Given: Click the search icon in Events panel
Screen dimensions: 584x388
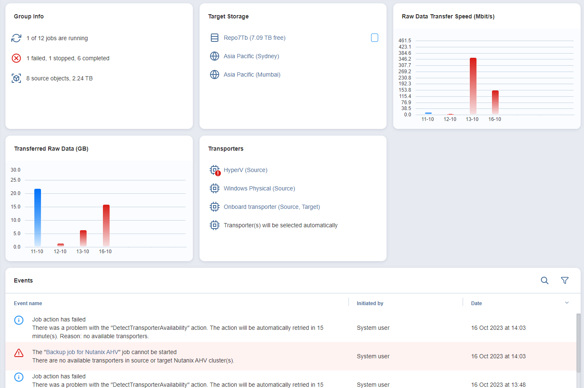Looking at the screenshot, I should tap(544, 280).
